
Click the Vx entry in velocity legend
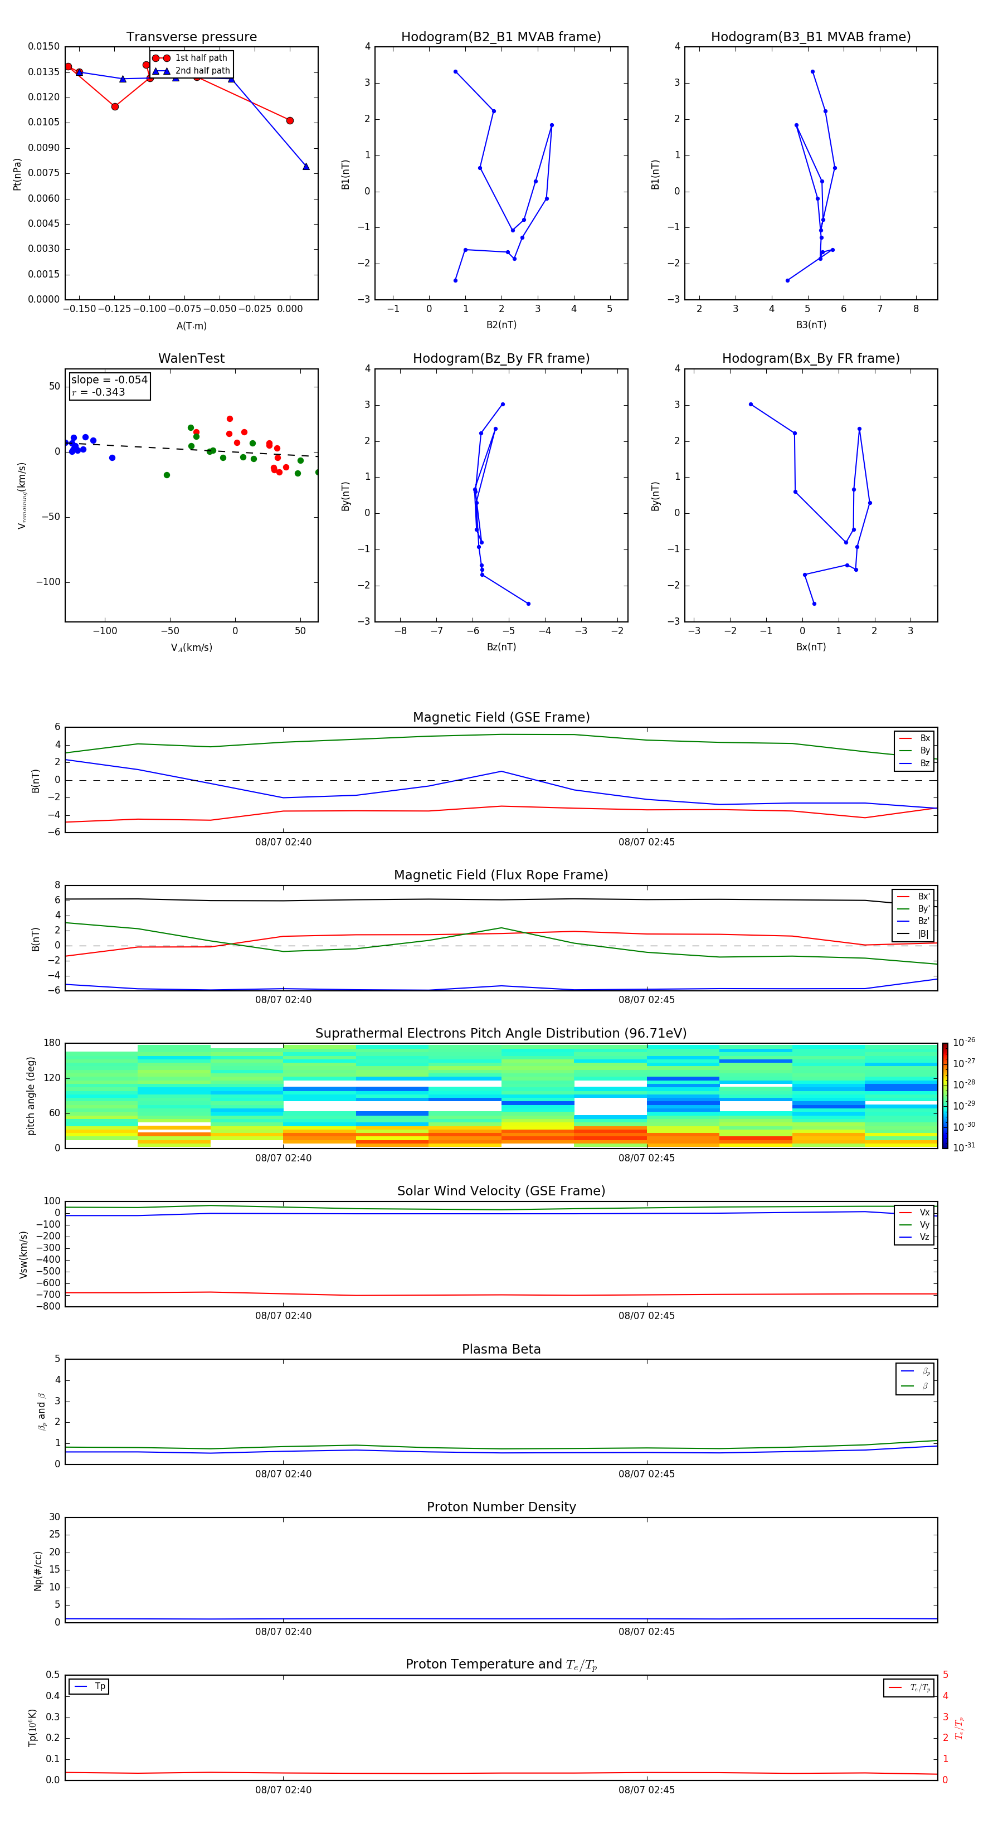pyautogui.click(x=914, y=1213)
